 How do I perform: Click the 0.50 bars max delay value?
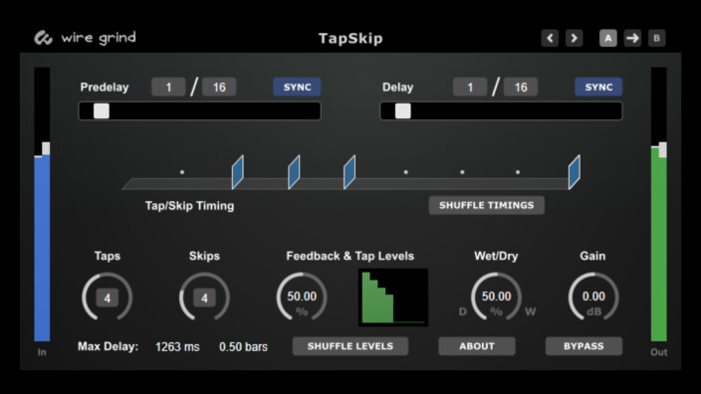click(243, 347)
